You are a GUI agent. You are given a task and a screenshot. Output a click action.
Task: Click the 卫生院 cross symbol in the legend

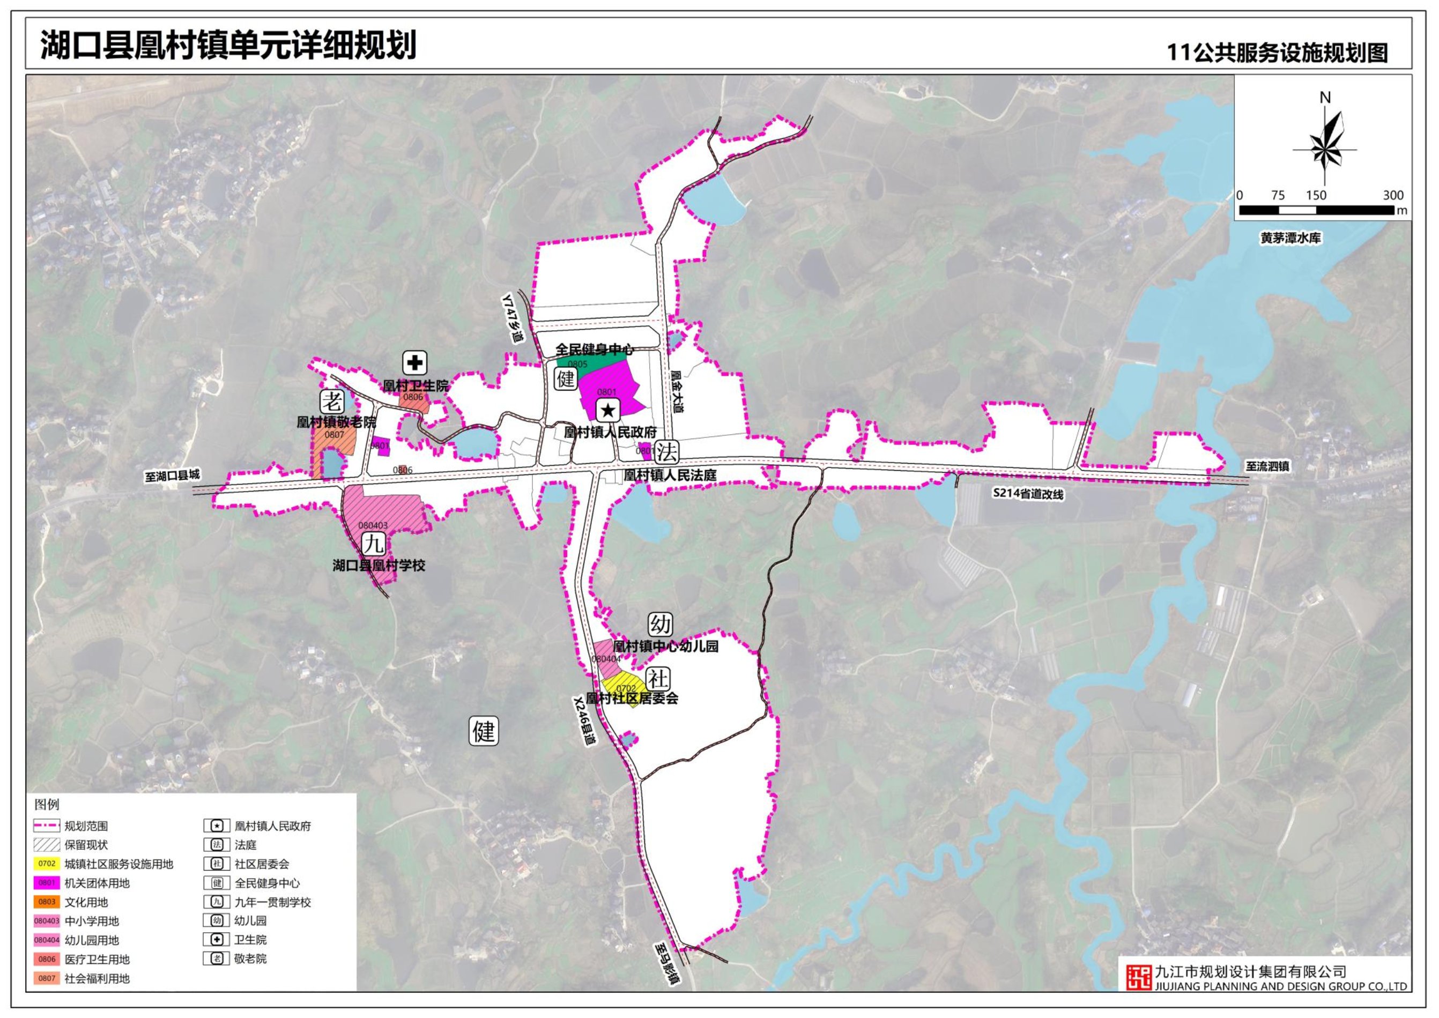point(217,940)
